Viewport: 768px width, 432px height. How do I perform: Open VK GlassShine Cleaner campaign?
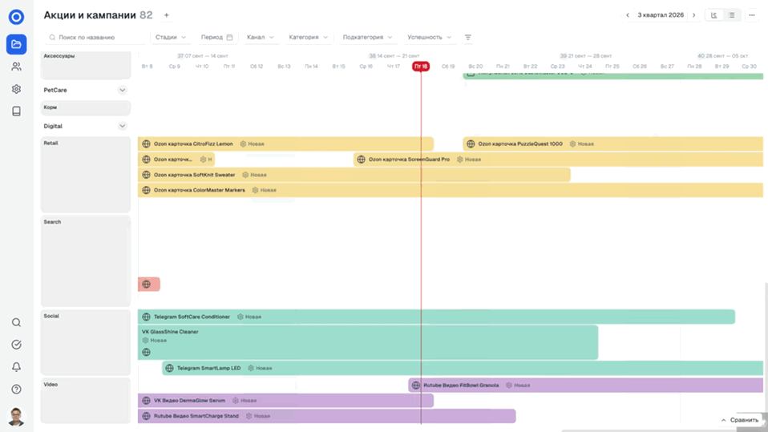(368, 342)
